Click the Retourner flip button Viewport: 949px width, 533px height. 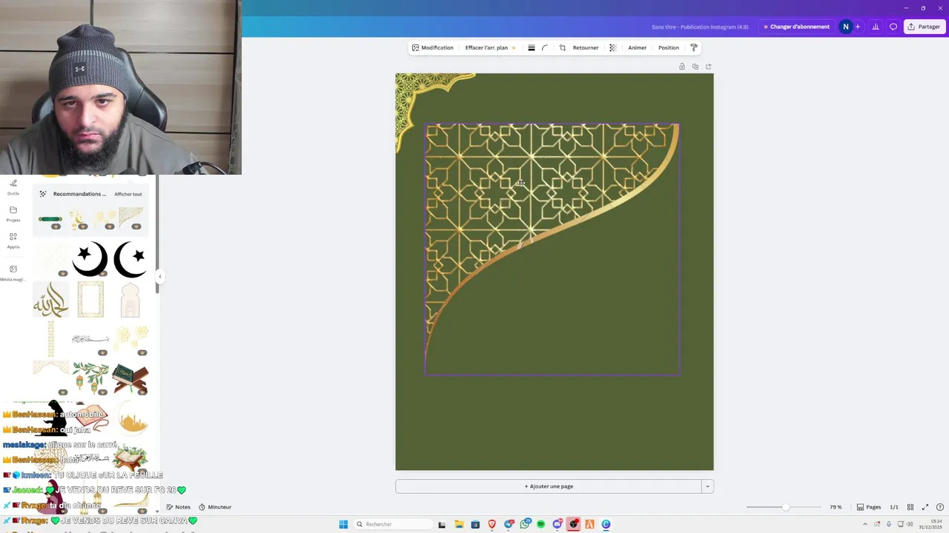586,47
